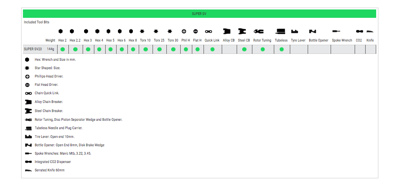Click the Phillips head icon above Phil H
Image resolution: width=394 pixels, height=183 pixels.
184,32
